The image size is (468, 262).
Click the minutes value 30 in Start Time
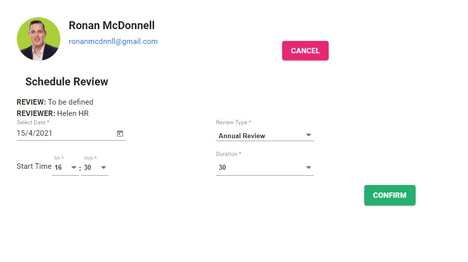pos(87,168)
